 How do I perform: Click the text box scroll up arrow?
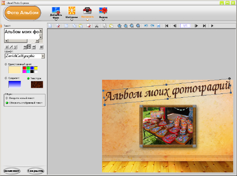(x=41, y=31)
